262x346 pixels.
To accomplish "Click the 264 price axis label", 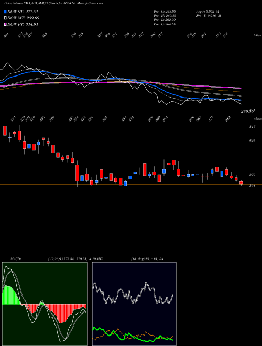I will 252,186.
